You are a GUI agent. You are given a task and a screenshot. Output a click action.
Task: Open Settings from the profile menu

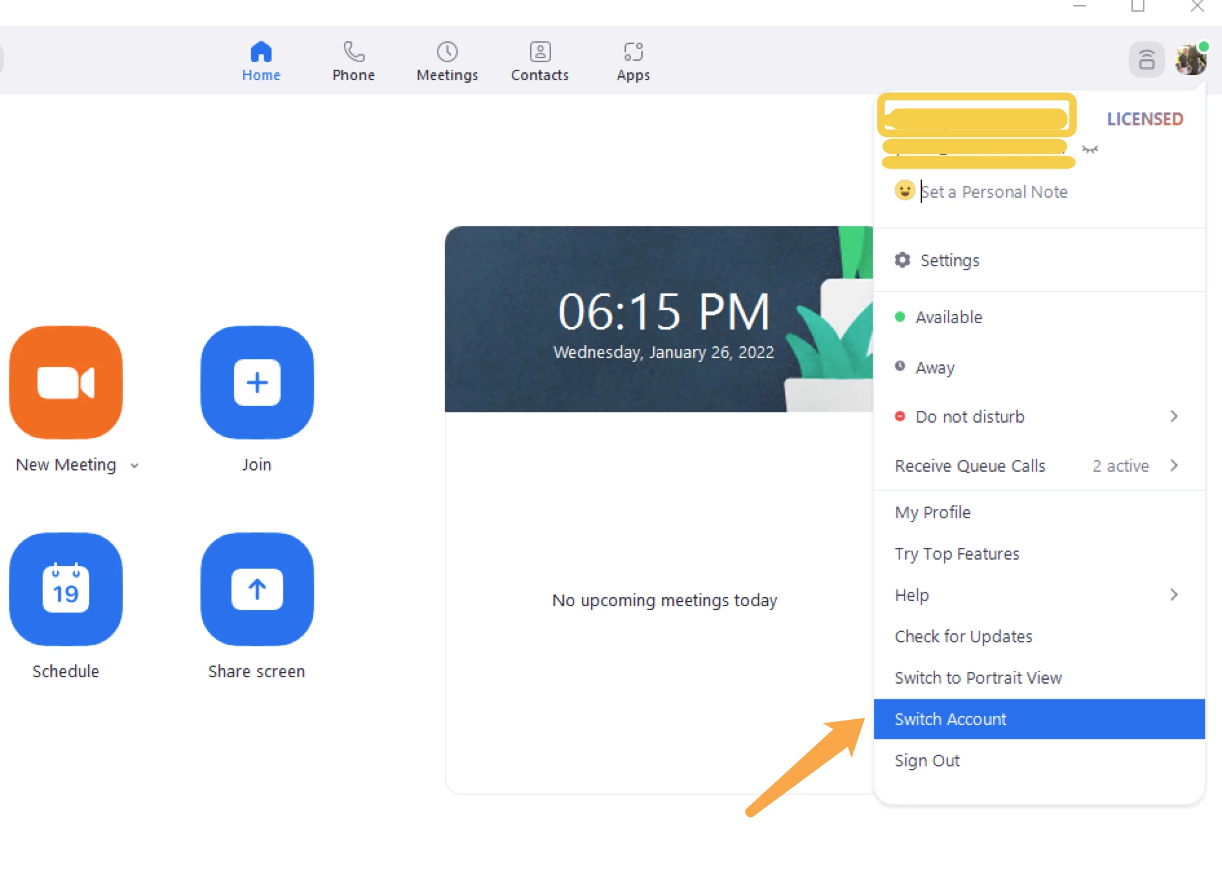coord(1040,260)
